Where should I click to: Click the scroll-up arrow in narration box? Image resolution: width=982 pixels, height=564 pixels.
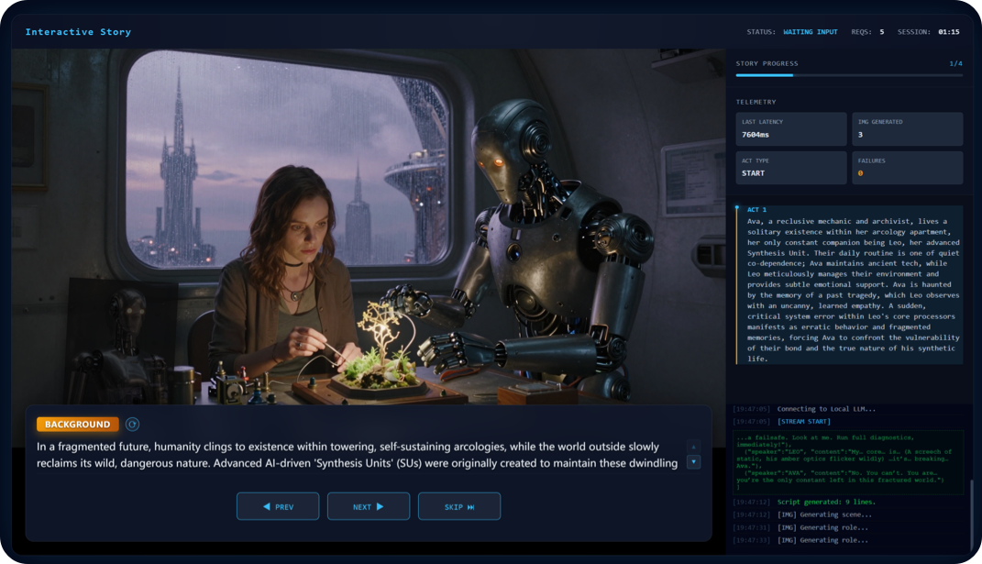(x=693, y=447)
